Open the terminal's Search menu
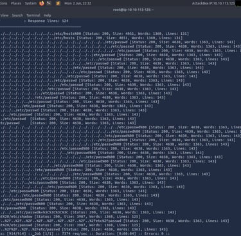 (17, 15)
